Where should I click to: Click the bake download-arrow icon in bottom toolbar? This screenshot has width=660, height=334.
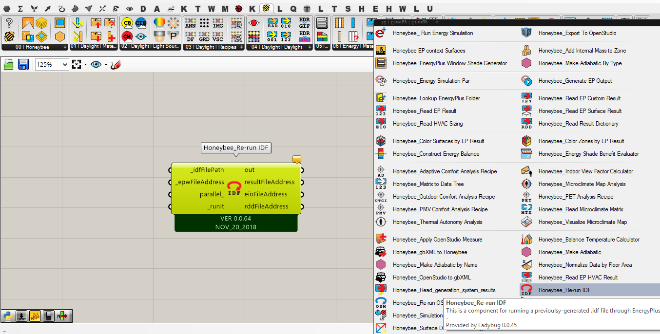[21, 316]
